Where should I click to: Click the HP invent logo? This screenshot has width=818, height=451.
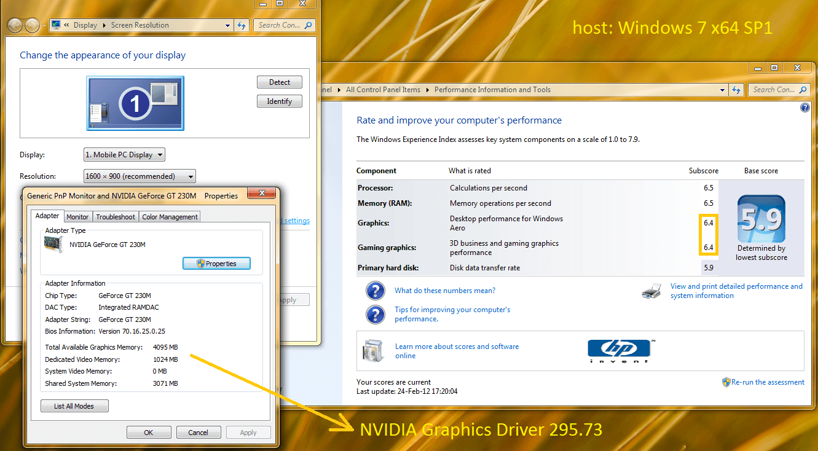click(621, 351)
